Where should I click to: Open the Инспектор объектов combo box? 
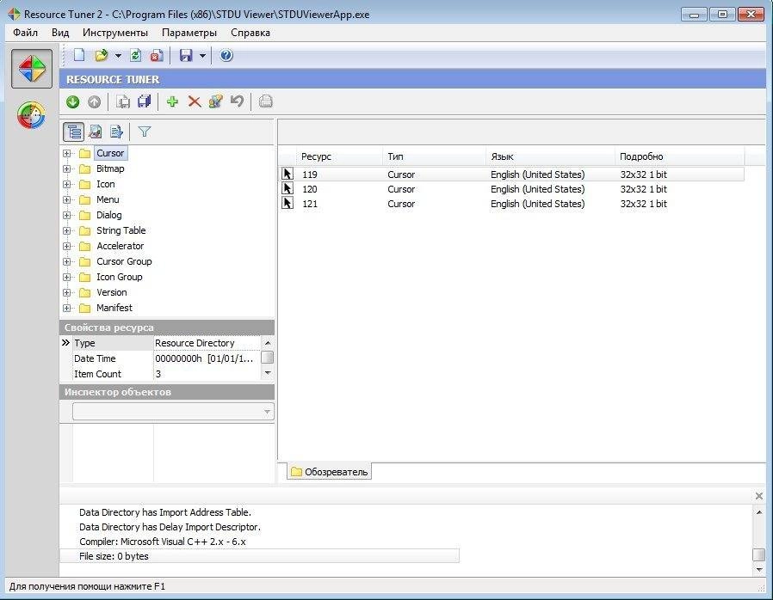172,412
